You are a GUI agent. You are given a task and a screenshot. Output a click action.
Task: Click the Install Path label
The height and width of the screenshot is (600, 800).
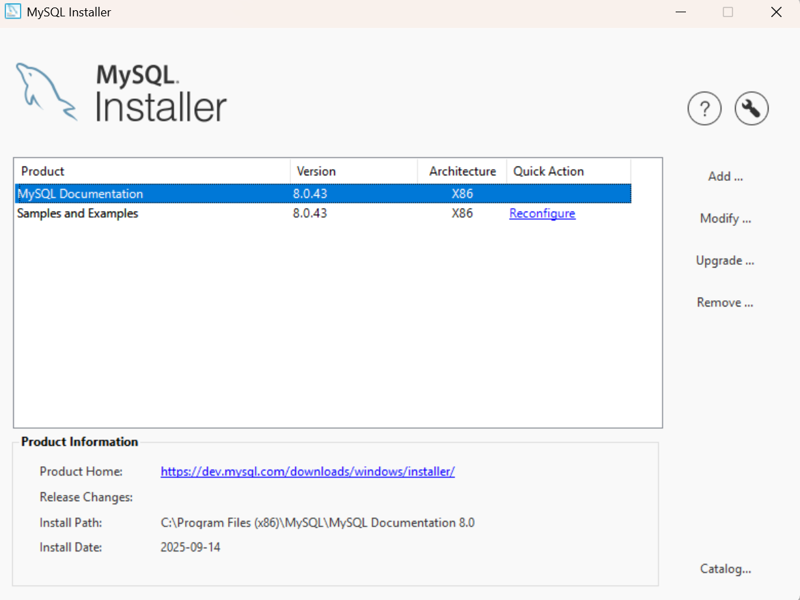pos(71,523)
